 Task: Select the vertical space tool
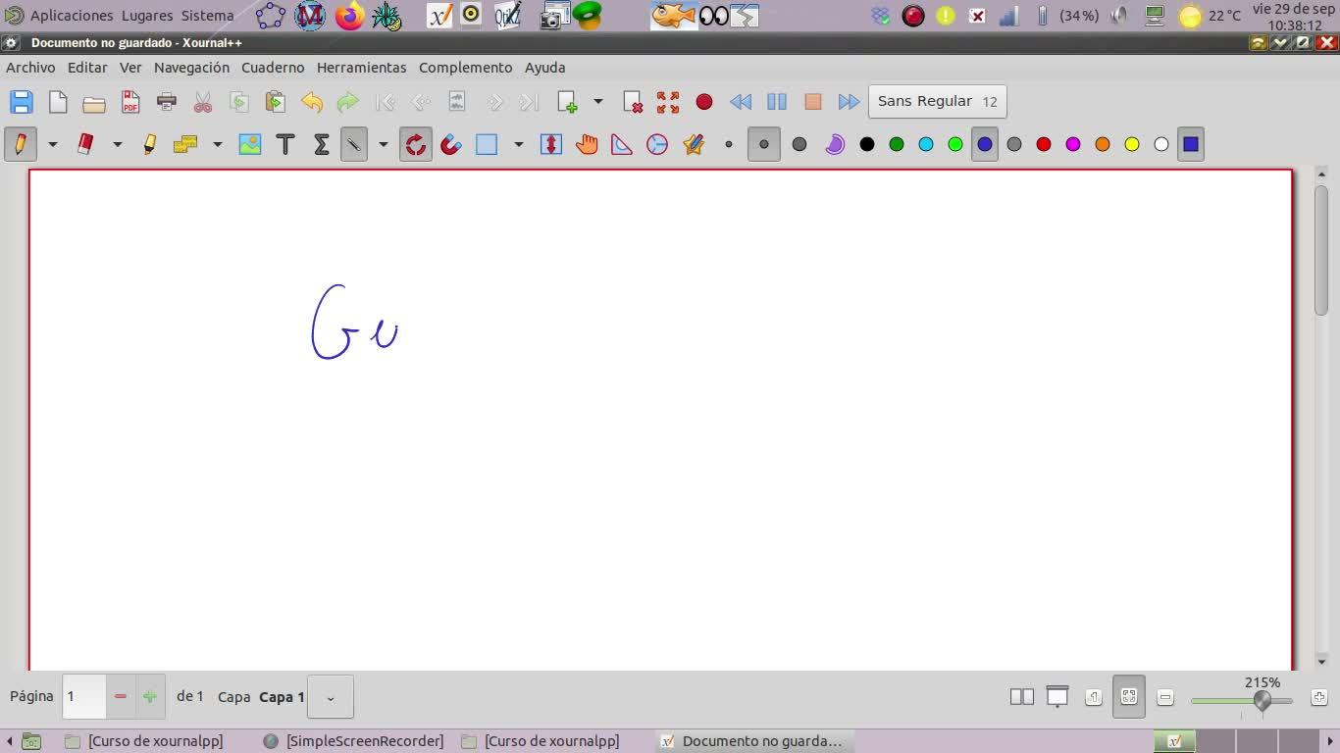pyautogui.click(x=551, y=144)
